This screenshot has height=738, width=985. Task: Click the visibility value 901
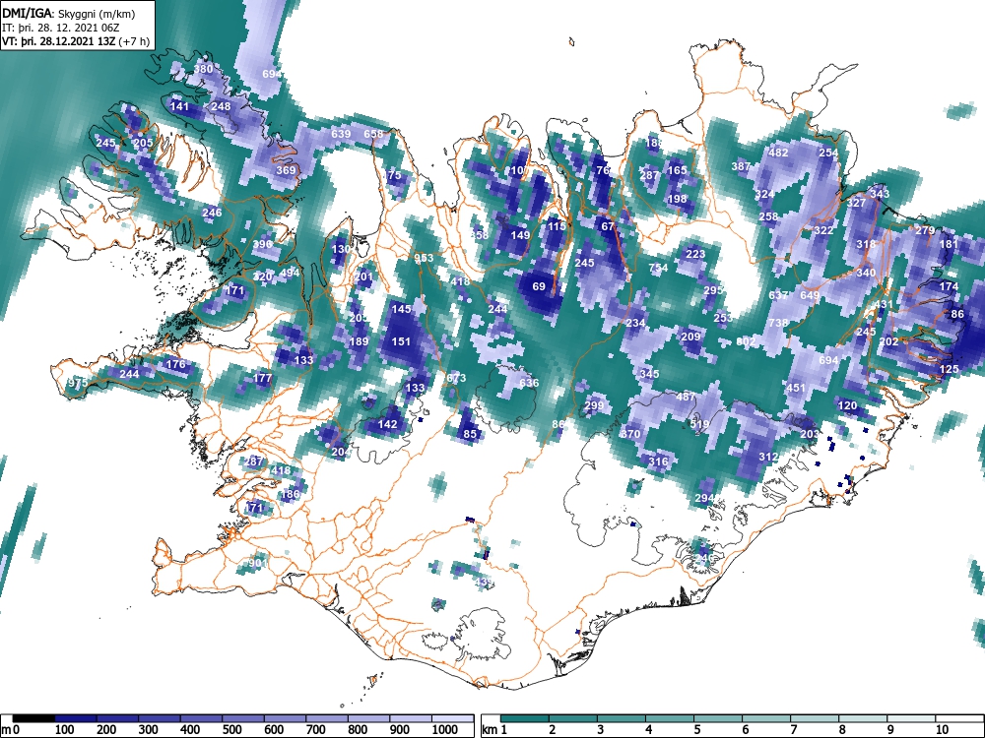(257, 563)
